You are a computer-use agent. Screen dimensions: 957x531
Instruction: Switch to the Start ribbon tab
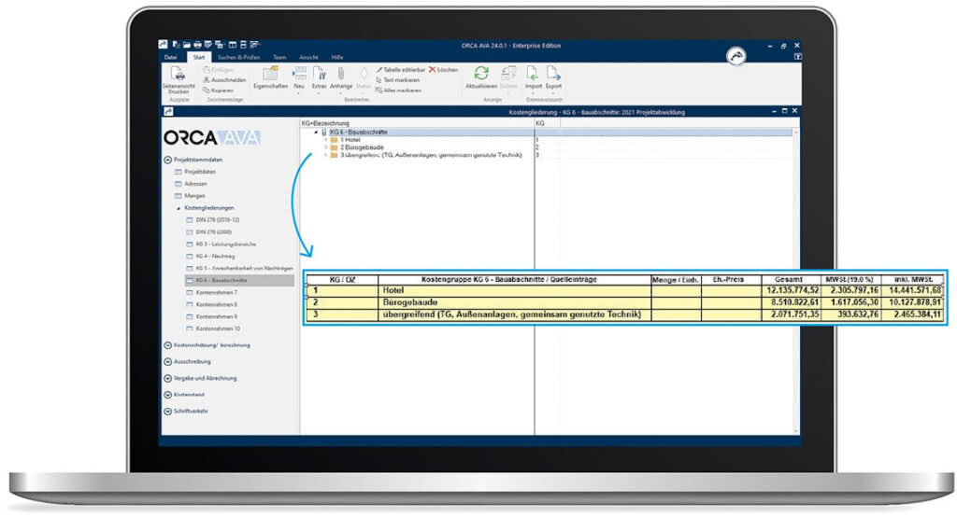[x=199, y=57]
